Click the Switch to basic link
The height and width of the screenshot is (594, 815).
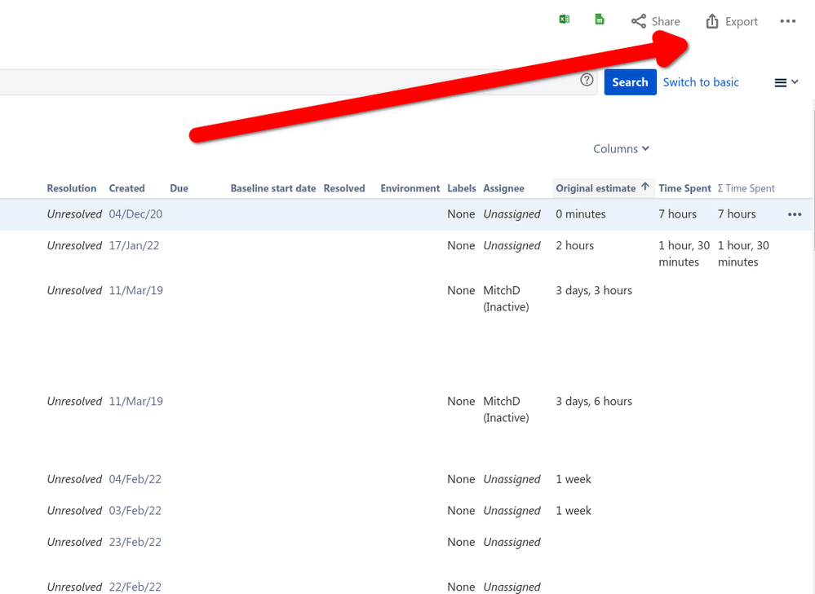[x=700, y=81]
